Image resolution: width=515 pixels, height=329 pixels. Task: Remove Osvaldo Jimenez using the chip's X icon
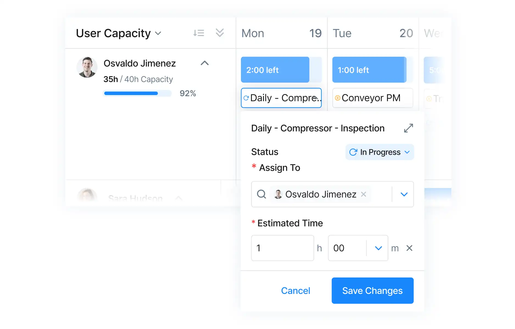363,194
